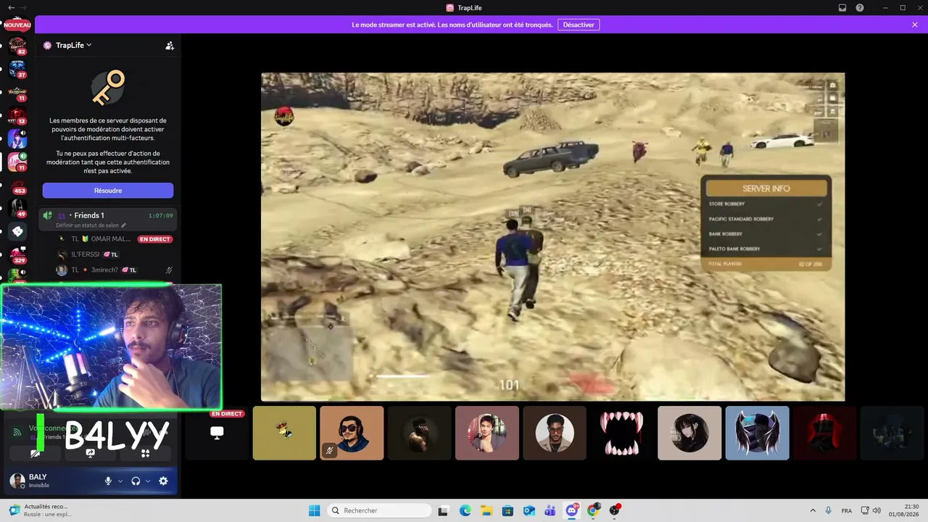Click Définir un statut de salon
The image size is (928, 522).
(91, 225)
